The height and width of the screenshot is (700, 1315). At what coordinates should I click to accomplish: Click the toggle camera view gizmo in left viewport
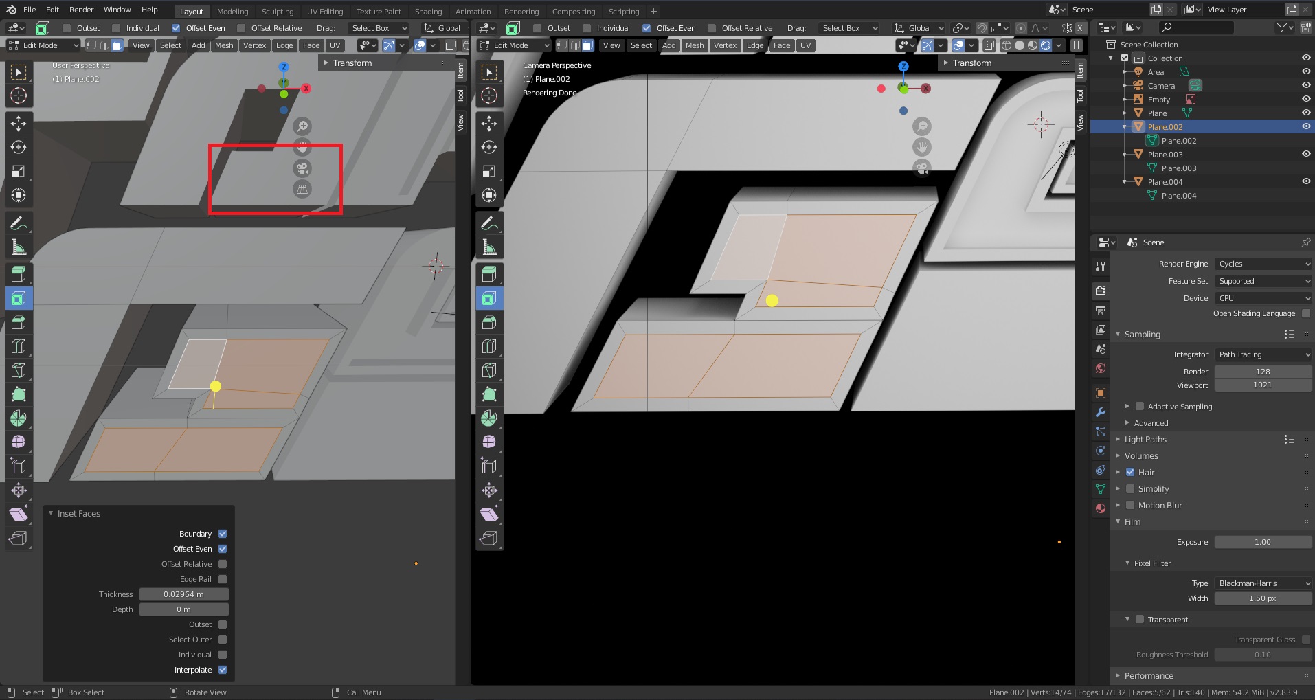pos(302,168)
